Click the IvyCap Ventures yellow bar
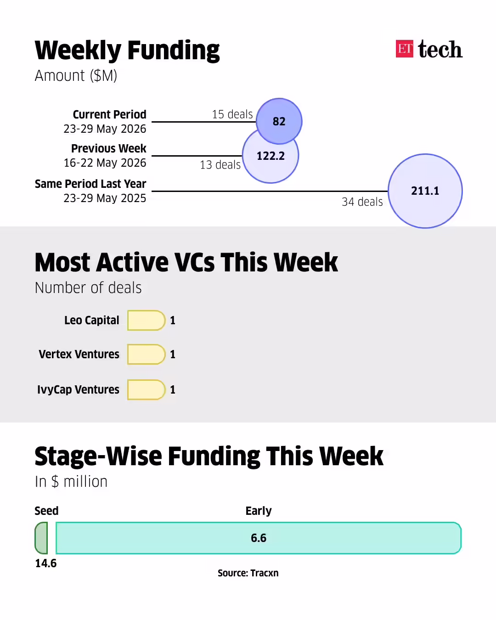 147,390
